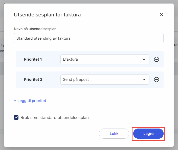This screenshot has width=178, height=150.
Task: Click the 'Navn på utsendelsesplan' field label
Action: [35, 29]
